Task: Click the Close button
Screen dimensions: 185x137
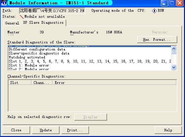Action: tap(16, 130)
